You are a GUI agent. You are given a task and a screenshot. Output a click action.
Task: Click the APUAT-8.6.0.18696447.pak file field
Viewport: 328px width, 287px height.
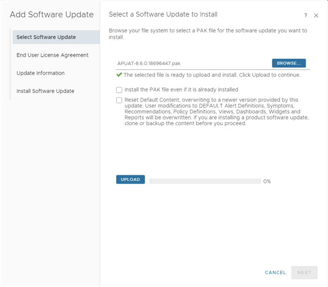pos(192,63)
